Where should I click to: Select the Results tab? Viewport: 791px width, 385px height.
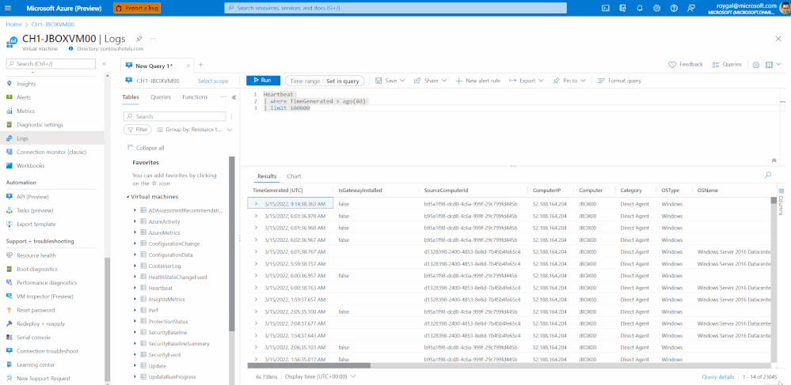click(x=267, y=176)
